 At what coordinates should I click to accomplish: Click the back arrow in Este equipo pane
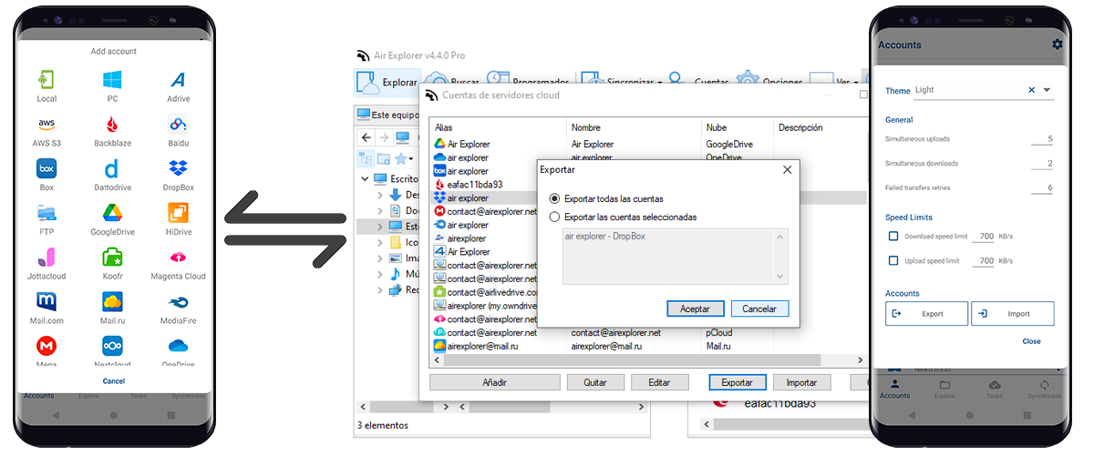[x=366, y=137]
